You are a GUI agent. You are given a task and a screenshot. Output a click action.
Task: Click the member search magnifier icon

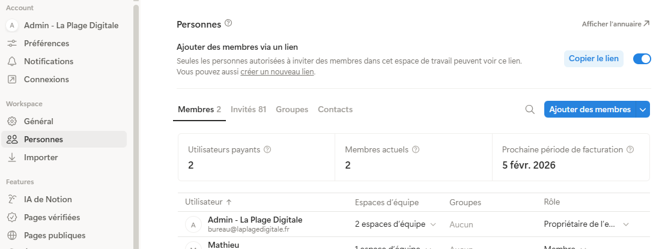[x=530, y=109]
